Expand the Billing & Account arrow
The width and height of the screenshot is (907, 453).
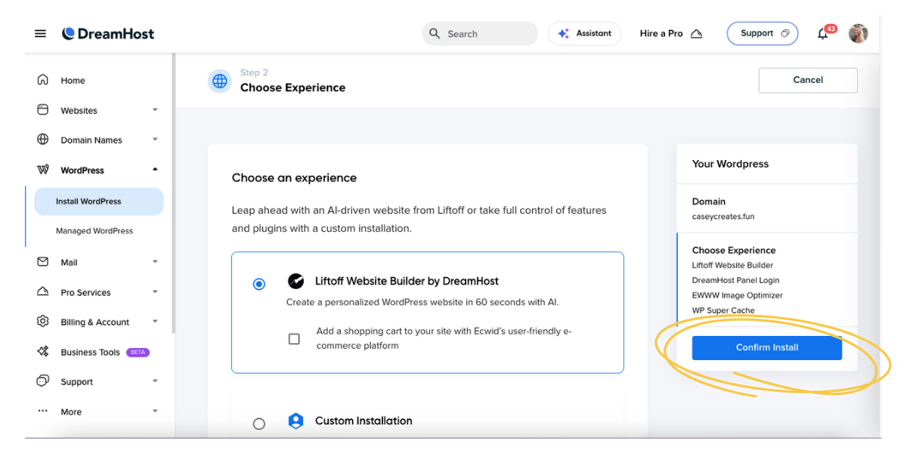tap(155, 322)
